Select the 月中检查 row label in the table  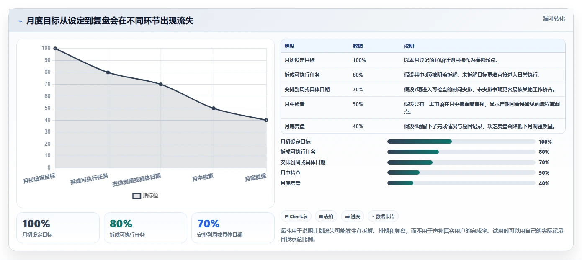[294, 104]
